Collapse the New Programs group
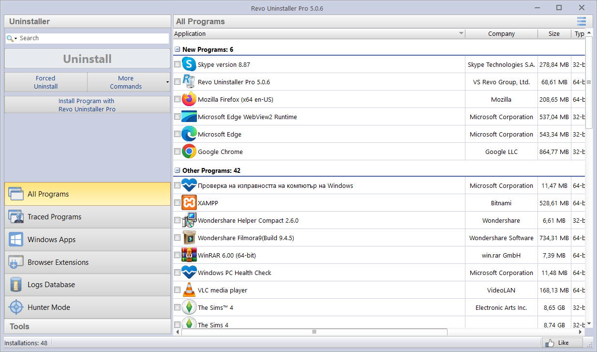The width and height of the screenshot is (597, 352). coord(177,49)
